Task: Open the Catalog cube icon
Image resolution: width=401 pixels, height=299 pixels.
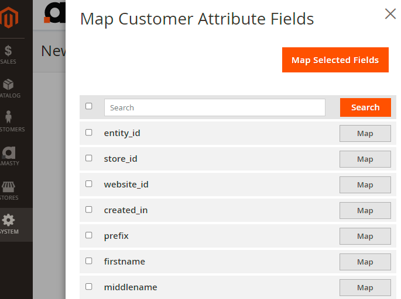Action: click(x=8, y=85)
